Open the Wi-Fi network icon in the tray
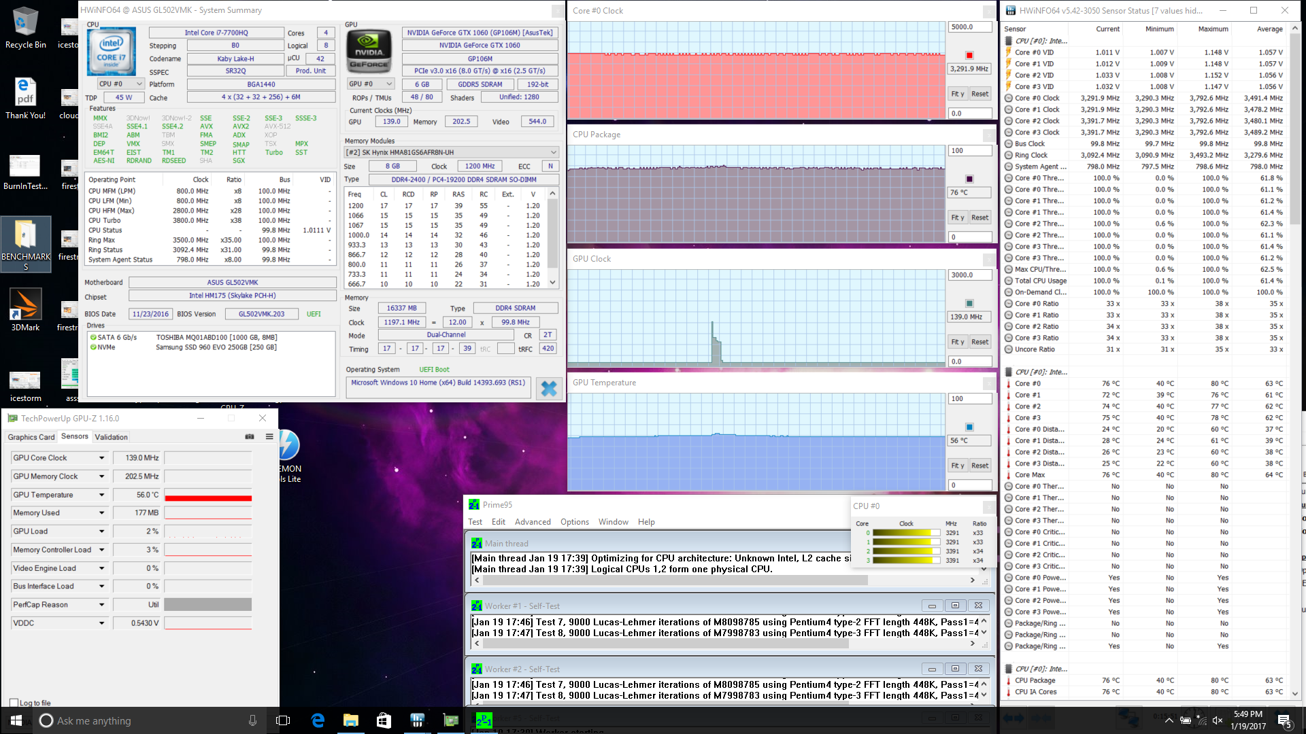The width and height of the screenshot is (1306, 734). tap(1201, 720)
